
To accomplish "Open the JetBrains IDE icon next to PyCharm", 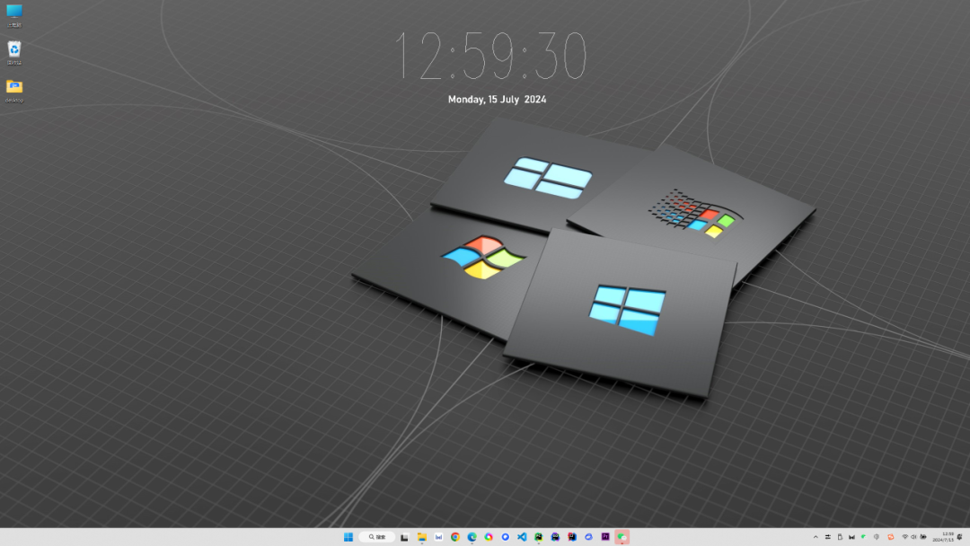I will point(556,537).
